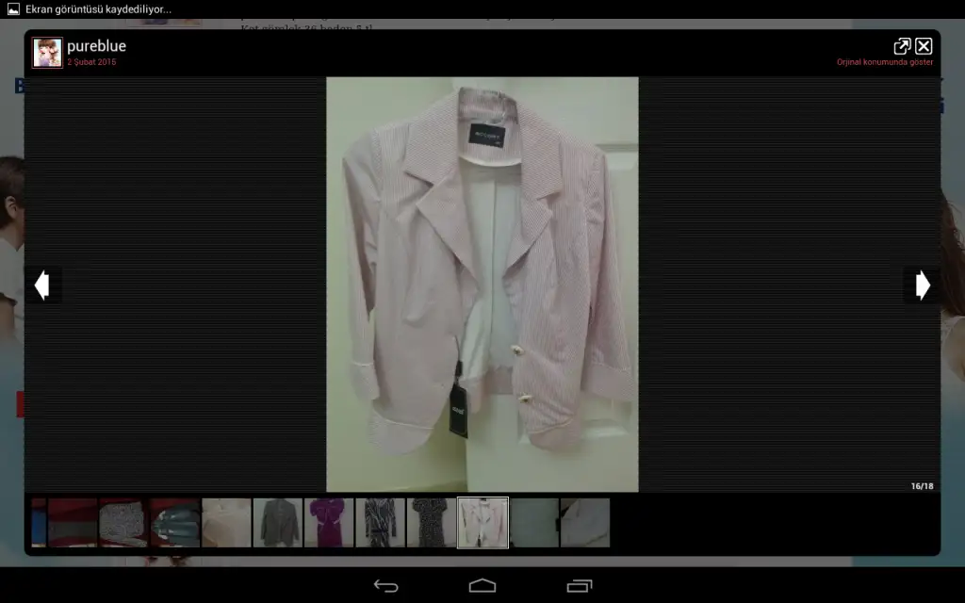Tap the screenshot notification icon in status bar
The image size is (965, 603).
click(x=13, y=9)
